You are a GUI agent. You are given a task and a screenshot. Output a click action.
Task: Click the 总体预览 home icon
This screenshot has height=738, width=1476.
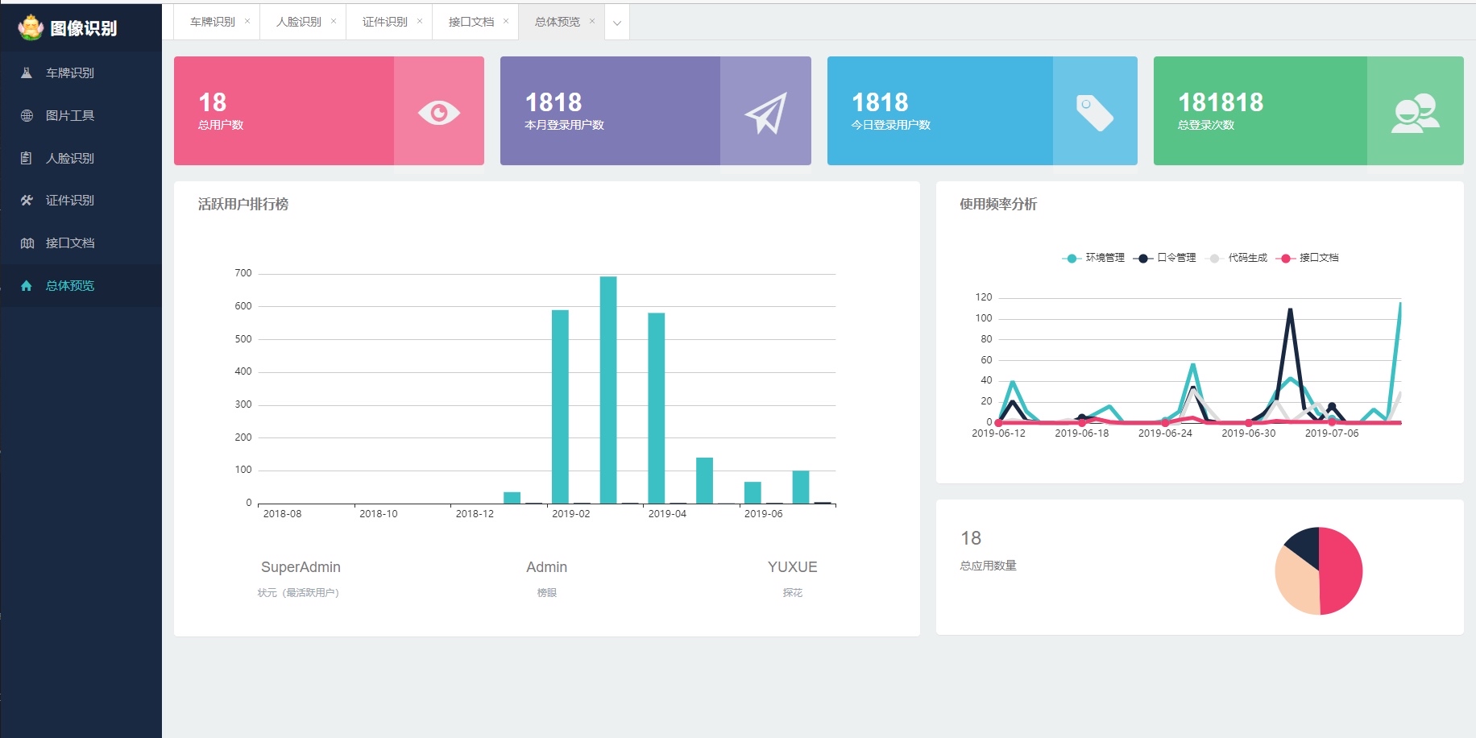27,285
